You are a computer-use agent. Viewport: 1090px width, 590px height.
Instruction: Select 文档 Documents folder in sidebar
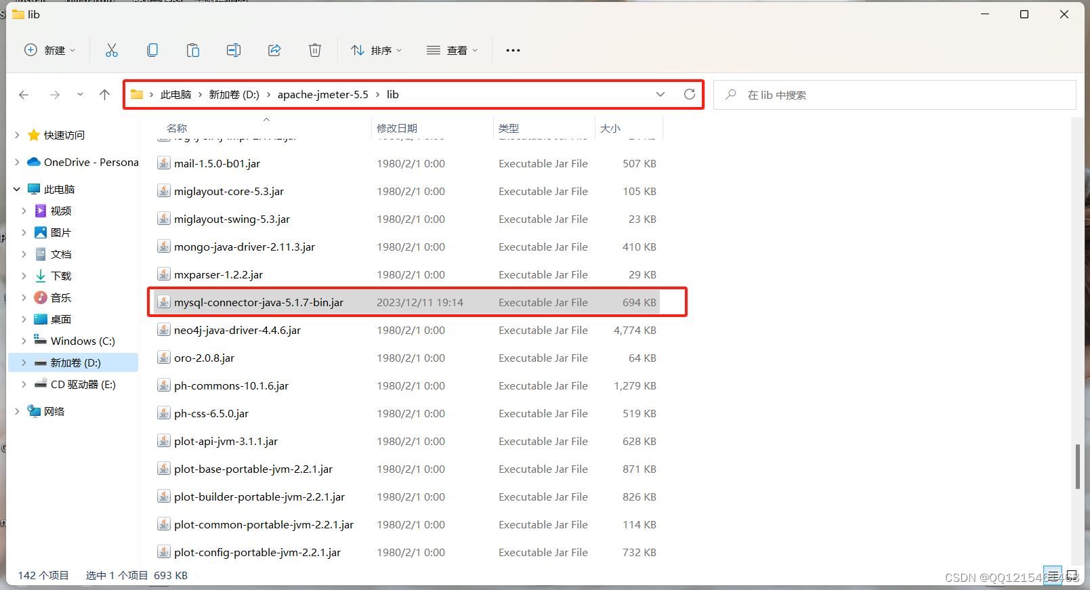[53, 254]
